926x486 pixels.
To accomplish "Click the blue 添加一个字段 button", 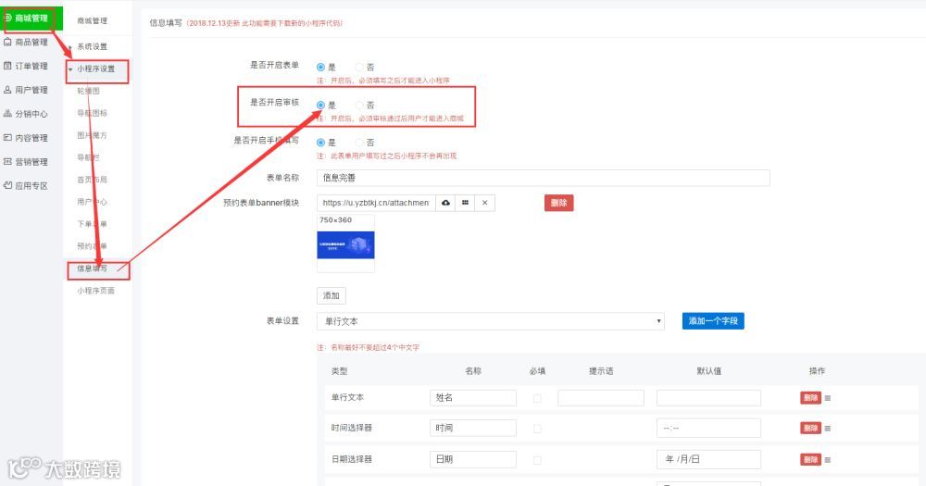I will 713,320.
